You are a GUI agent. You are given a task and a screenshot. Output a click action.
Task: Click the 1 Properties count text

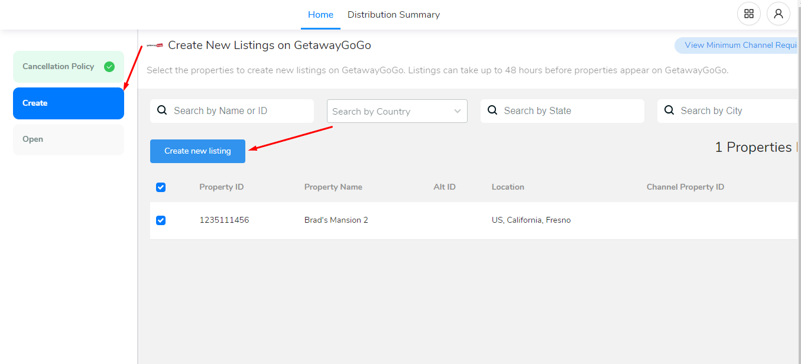coord(753,148)
